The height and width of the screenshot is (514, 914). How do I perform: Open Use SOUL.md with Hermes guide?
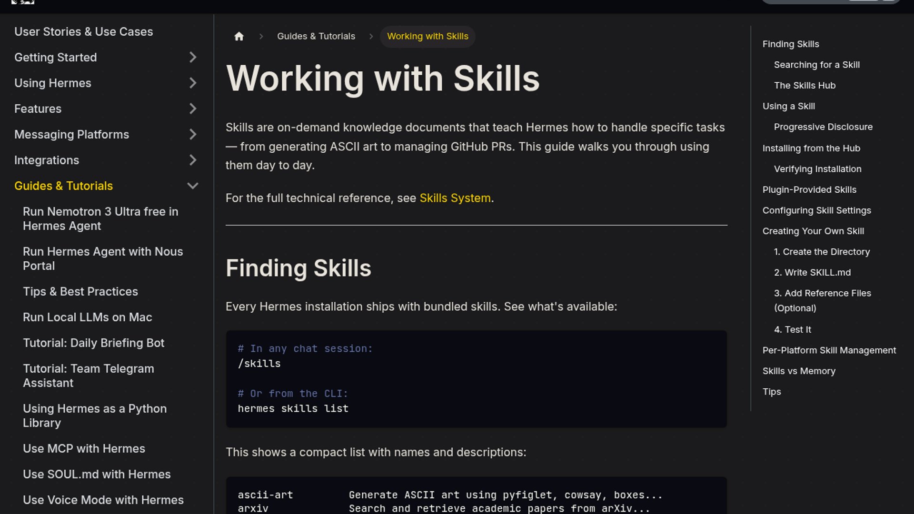[x=97, y=474]
